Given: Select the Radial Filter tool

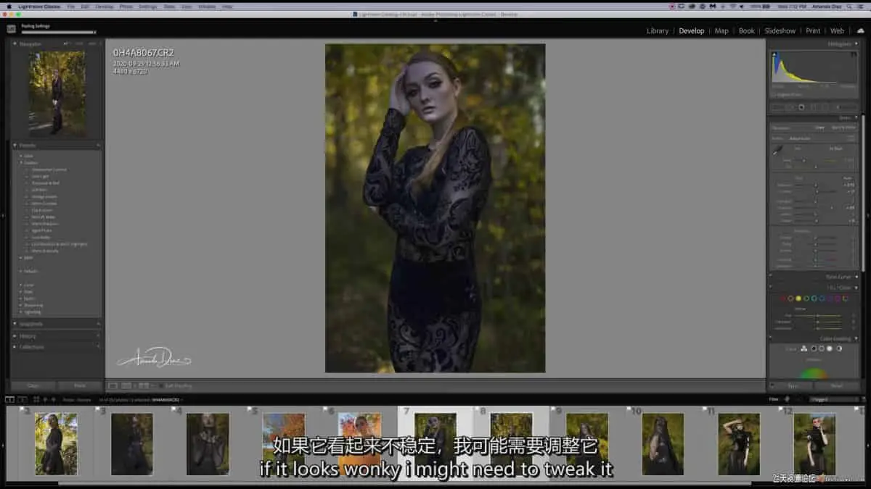Looking at the screenshot, I should point(825,106).
